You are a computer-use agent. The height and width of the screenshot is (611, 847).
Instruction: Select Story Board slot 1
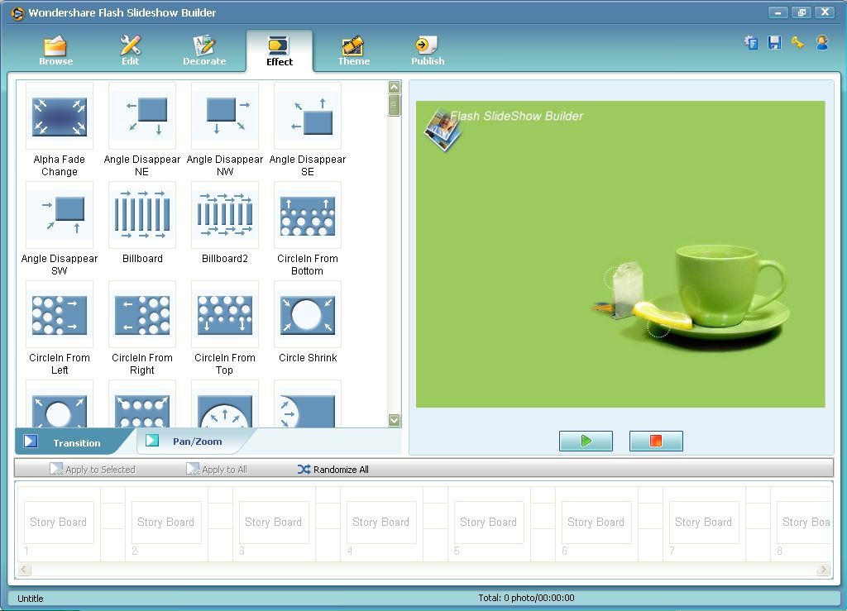[x=59, y=522]
